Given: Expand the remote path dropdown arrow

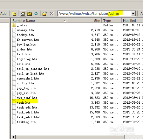Looking at the screenshot, I should [133, 14].
